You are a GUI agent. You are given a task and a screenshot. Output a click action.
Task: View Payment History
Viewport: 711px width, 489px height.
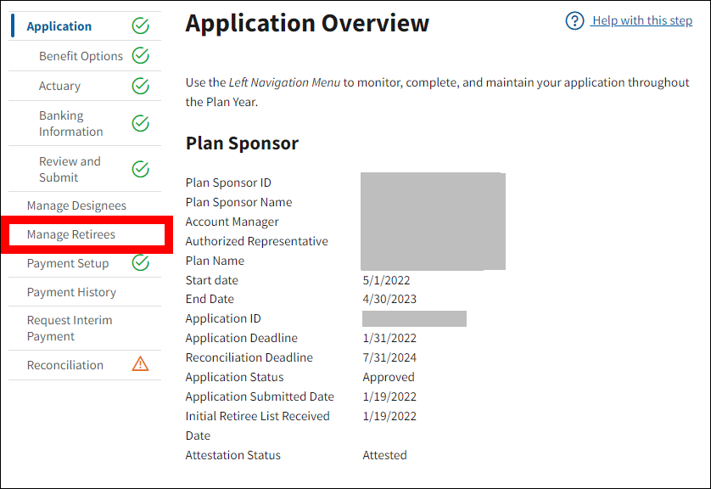click(x=71, y=292)
